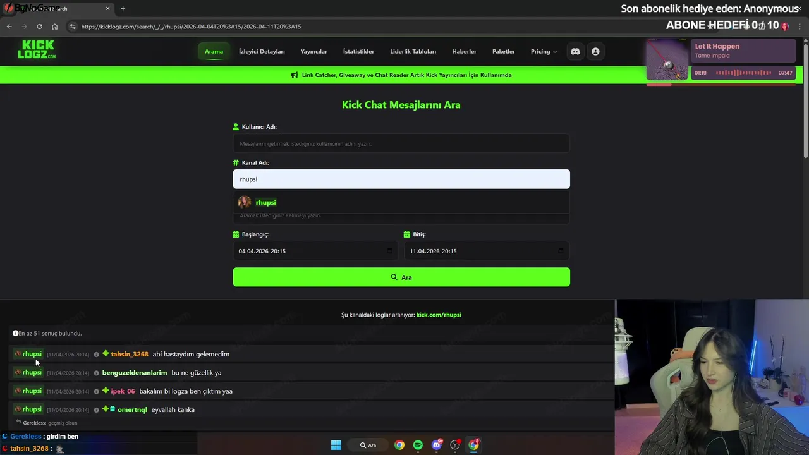This screenshot has width=809, height=455.
Task: Go to Haberler page
Action: (464, 51)
